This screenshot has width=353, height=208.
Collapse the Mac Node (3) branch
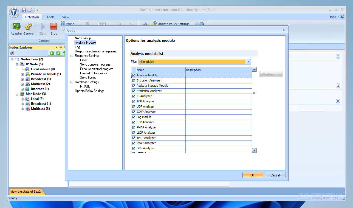[x=17, y=94]
